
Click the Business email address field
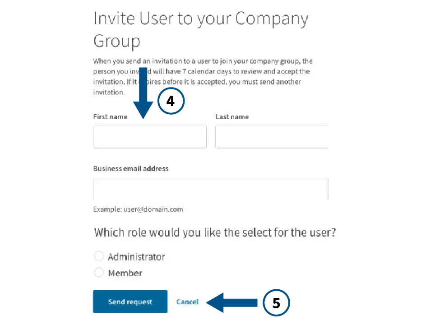[210, 189]
